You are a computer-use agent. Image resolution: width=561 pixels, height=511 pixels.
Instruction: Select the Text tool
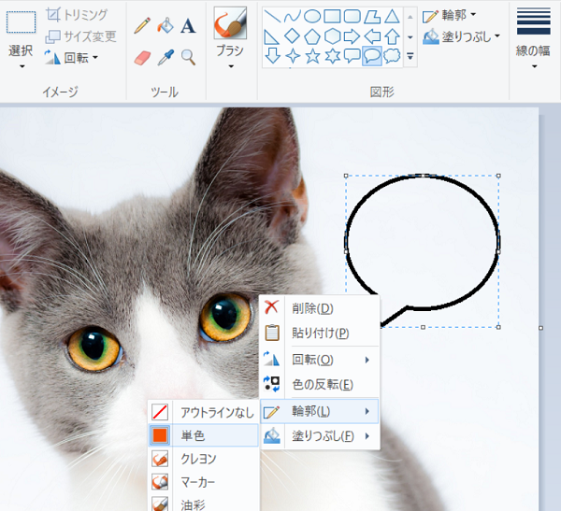(x=188, y=26)
